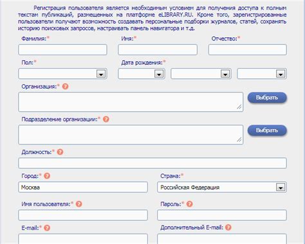305x244 pixels.
Task: Focus the Отчество input field
Action: tap(248, 50)
